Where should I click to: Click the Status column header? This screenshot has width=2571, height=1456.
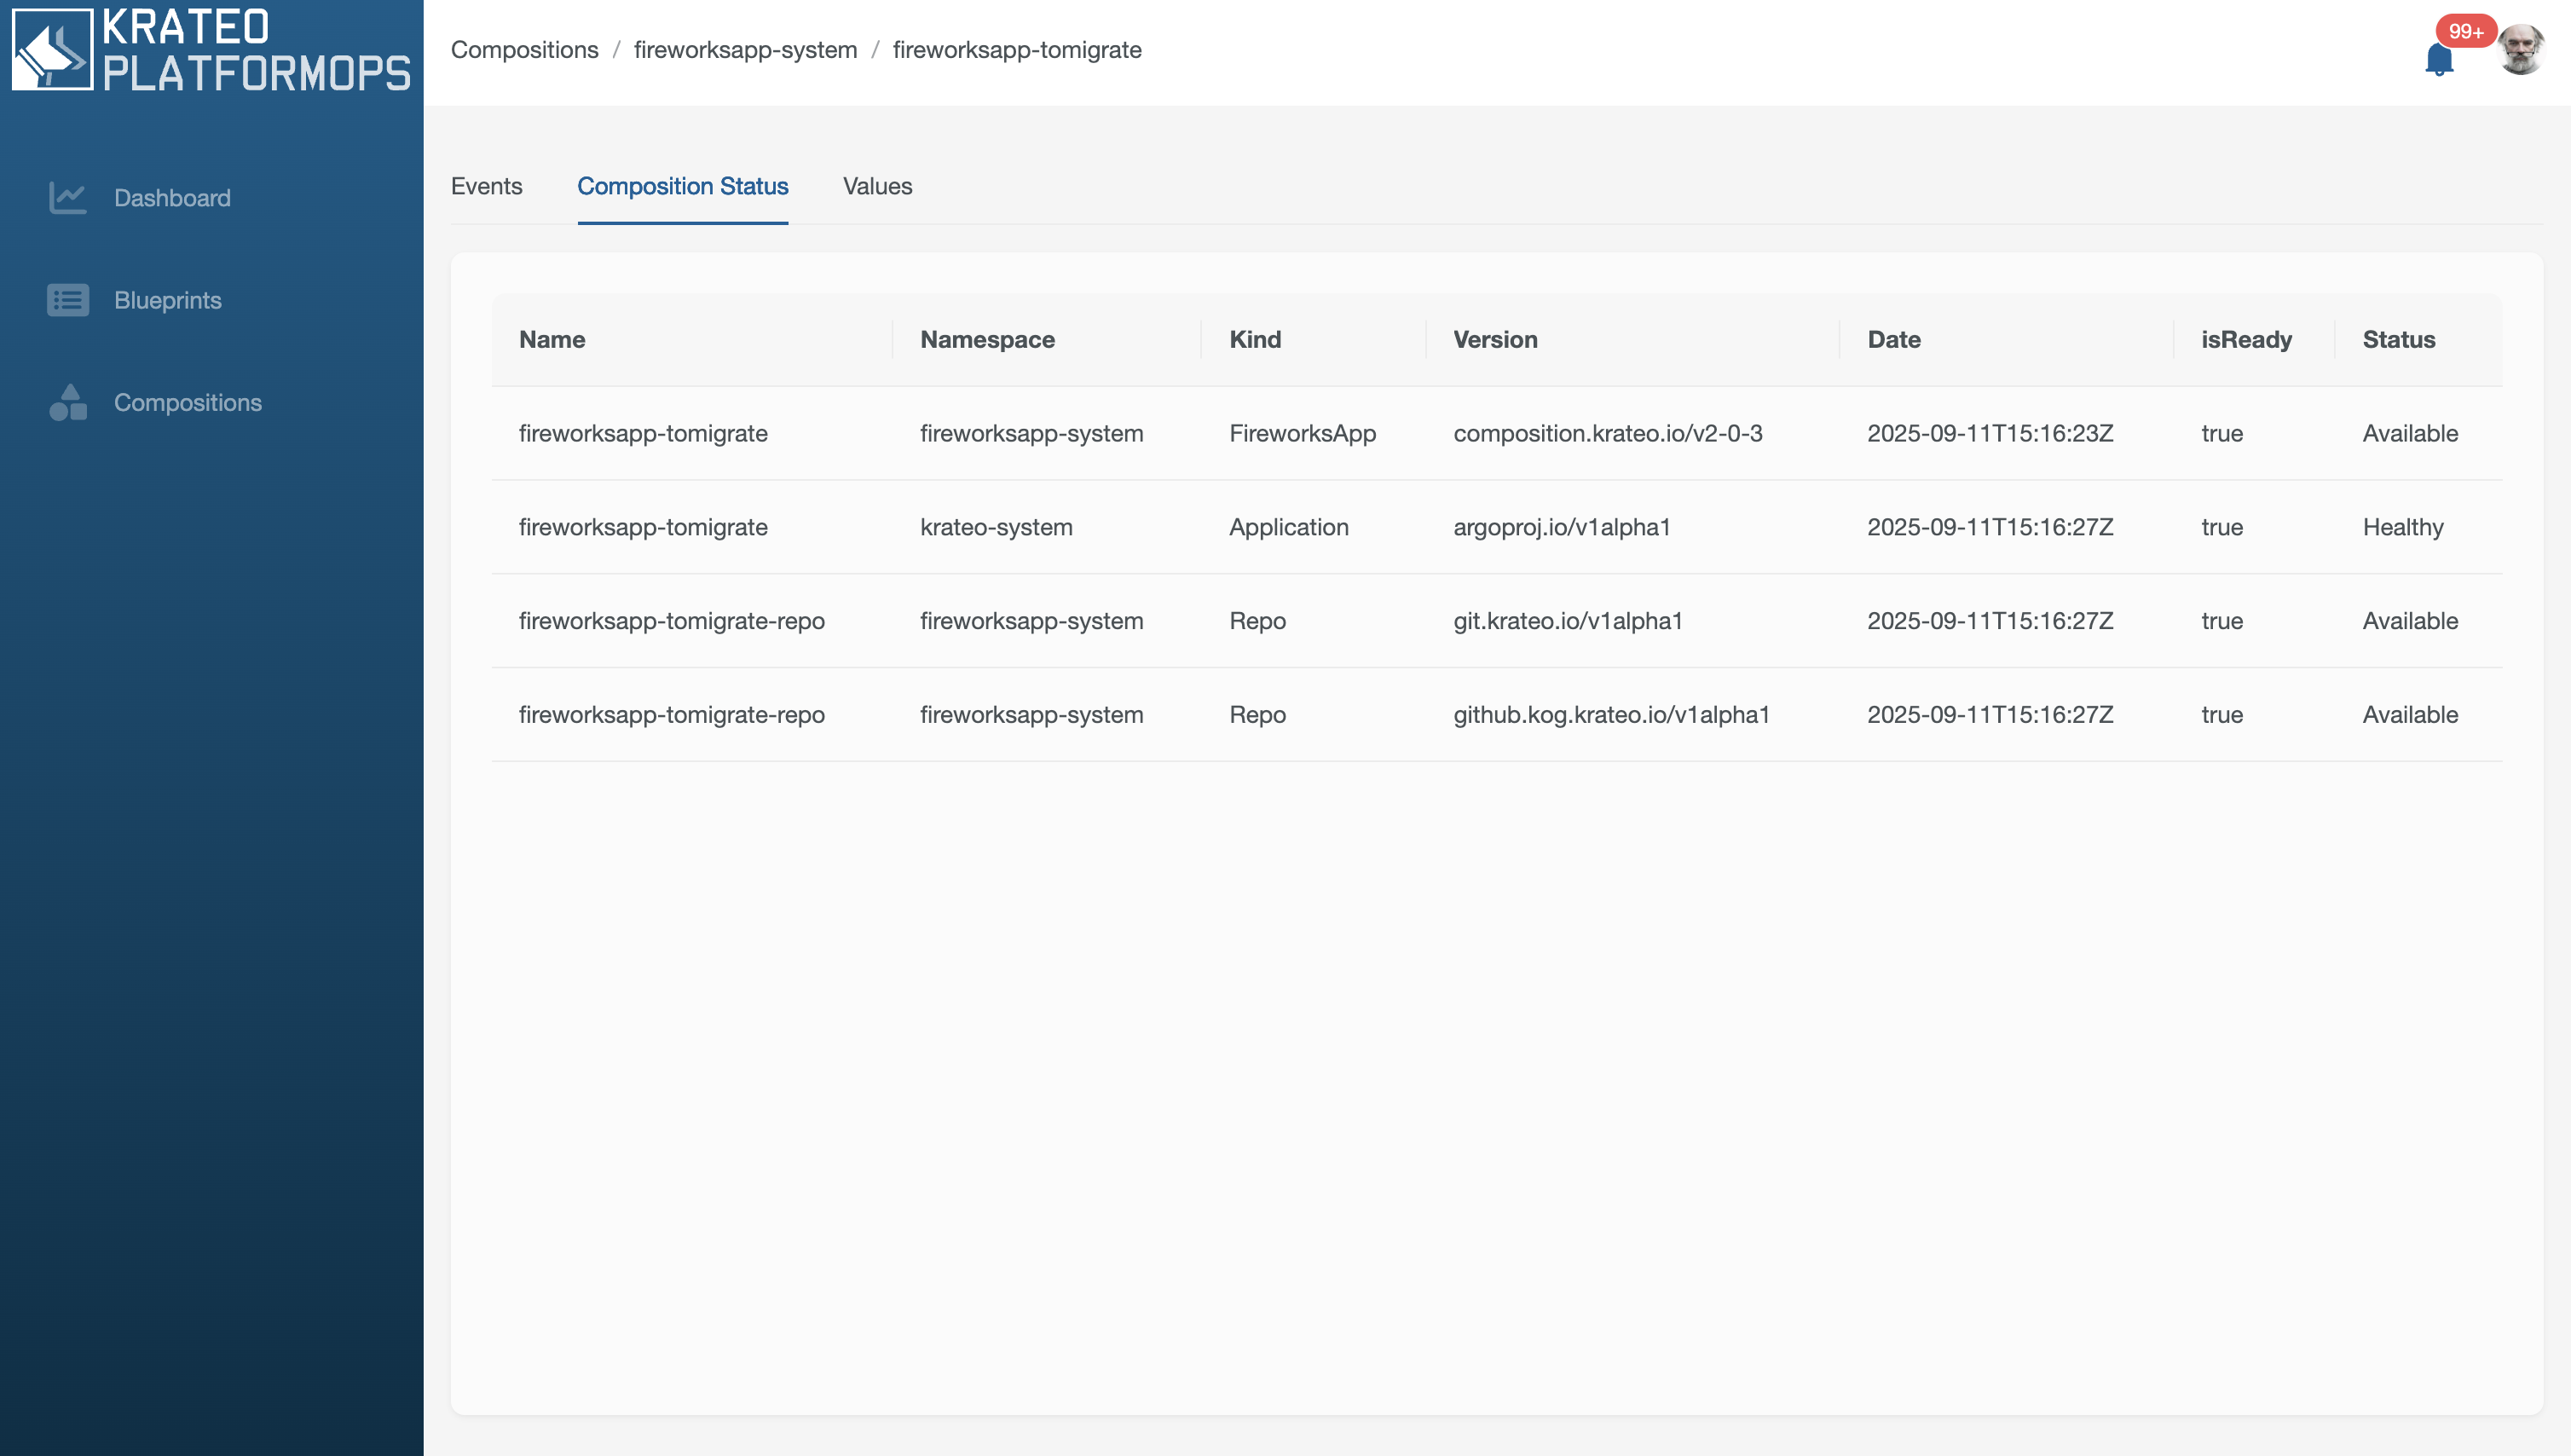click(2398, 340)
